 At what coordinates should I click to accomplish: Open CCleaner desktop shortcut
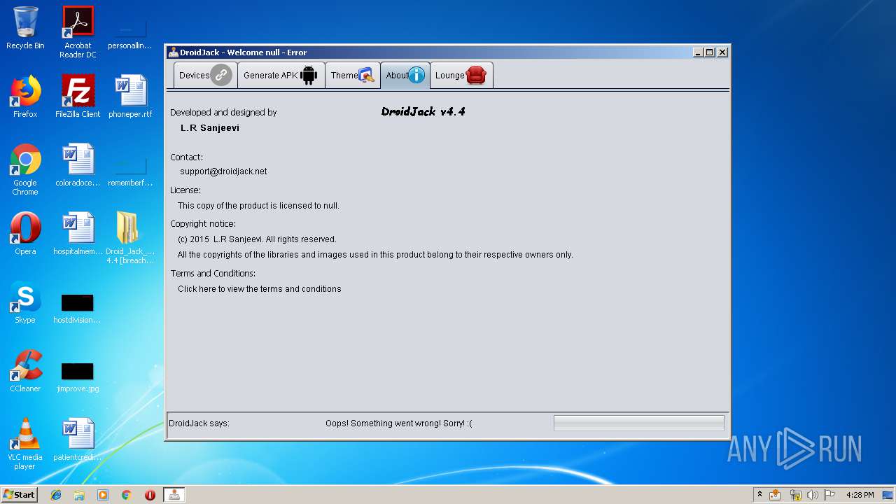tap(25, 371)
